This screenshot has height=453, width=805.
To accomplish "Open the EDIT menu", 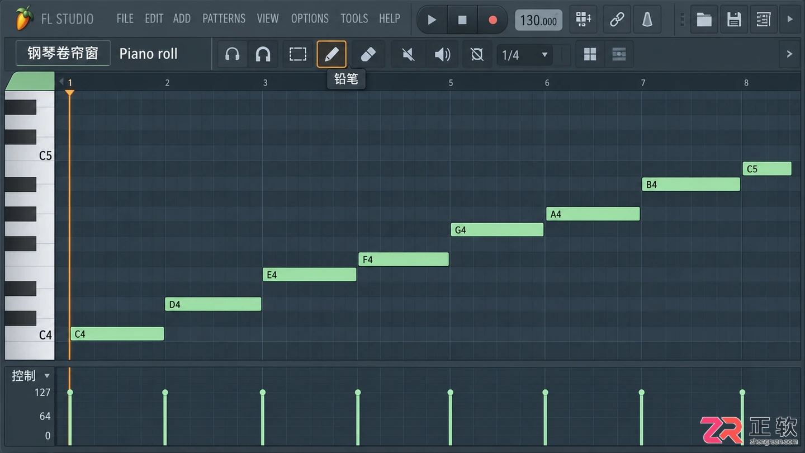I will [154, 19].
